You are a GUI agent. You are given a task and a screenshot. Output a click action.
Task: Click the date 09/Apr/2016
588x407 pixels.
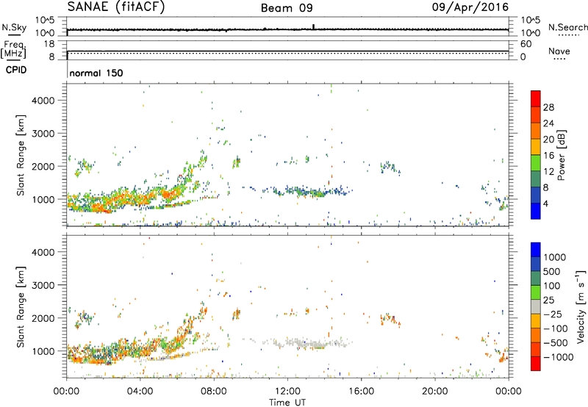(470, 7)
